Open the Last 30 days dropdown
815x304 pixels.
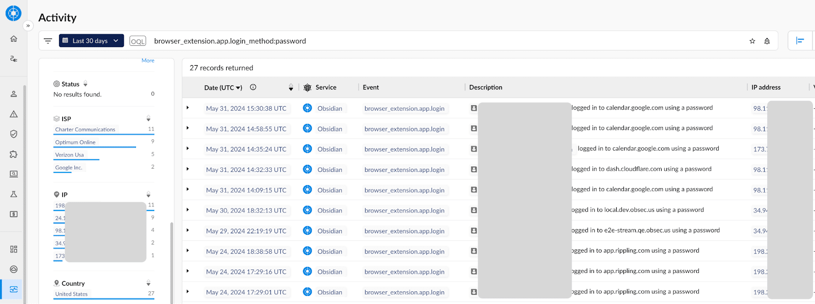91,41
